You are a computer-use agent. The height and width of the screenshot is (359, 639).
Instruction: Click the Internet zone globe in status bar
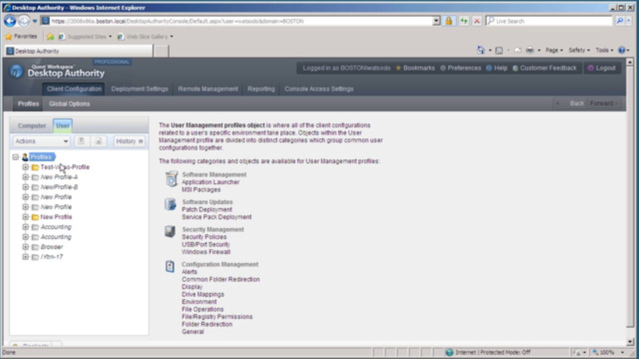tap(449, 353)
